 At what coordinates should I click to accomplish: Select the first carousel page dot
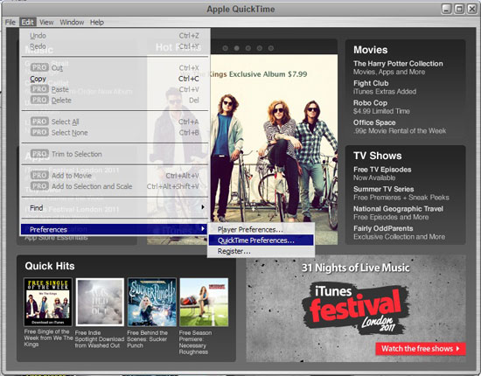click(x=225, y=48)
